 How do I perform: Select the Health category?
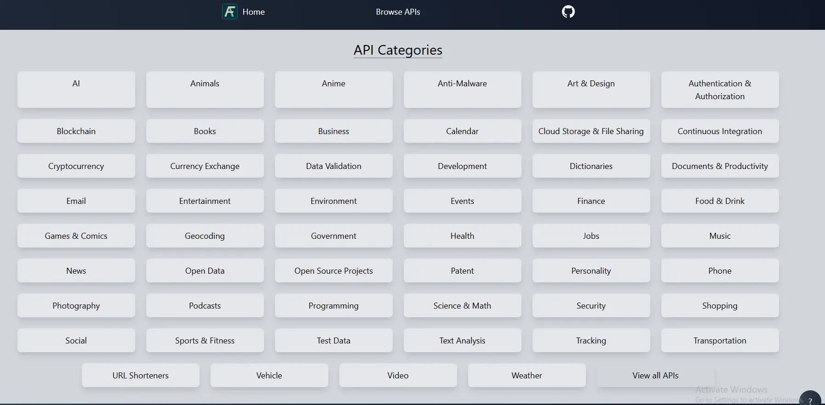tap(463, 236)
